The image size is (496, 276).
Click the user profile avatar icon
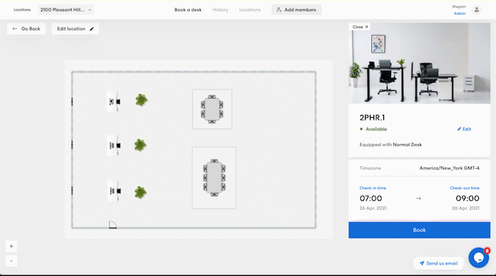click(x=476, y=10)
